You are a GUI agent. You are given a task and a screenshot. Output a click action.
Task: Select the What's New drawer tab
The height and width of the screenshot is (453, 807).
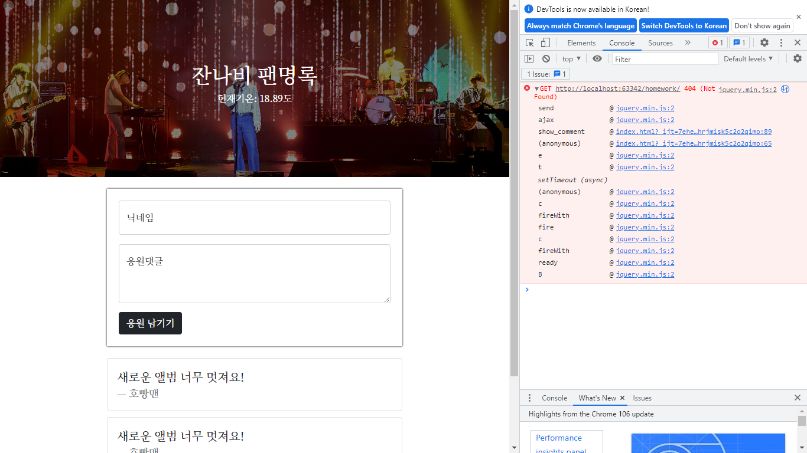pos(597,398)
